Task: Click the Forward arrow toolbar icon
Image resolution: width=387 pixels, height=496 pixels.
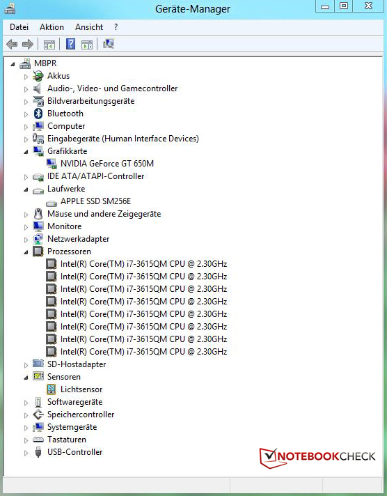Action: pyautogui.click(x=28, y=44)
